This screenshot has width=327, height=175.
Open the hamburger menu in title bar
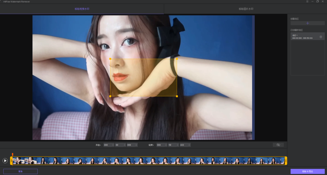[x=307, y=2]
